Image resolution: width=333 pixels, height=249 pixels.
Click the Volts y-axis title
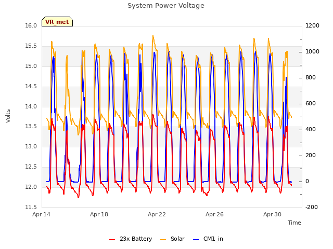point(8,116)
